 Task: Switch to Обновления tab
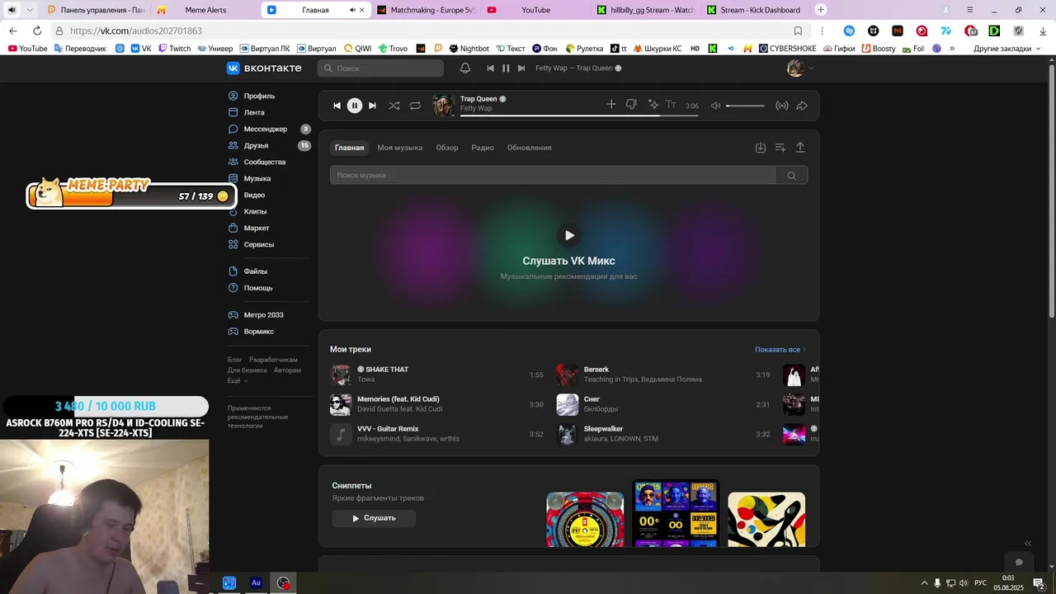point(530,148)
